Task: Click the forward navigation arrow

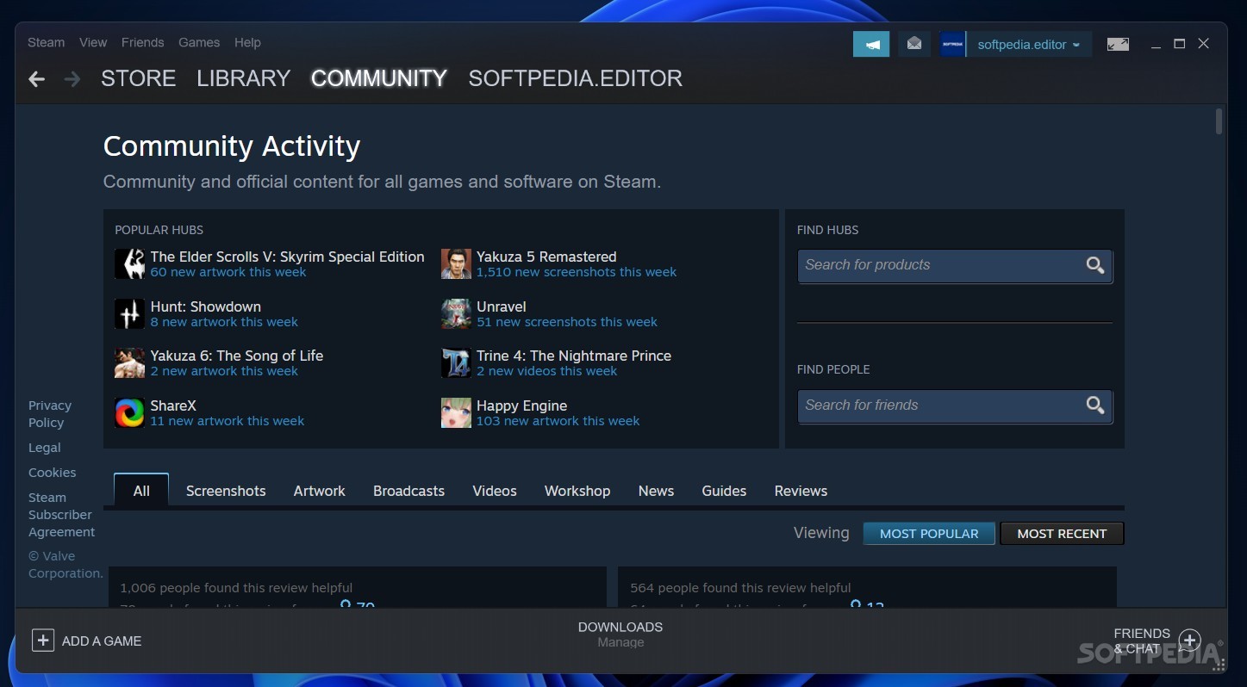Action: click(72, 79)
